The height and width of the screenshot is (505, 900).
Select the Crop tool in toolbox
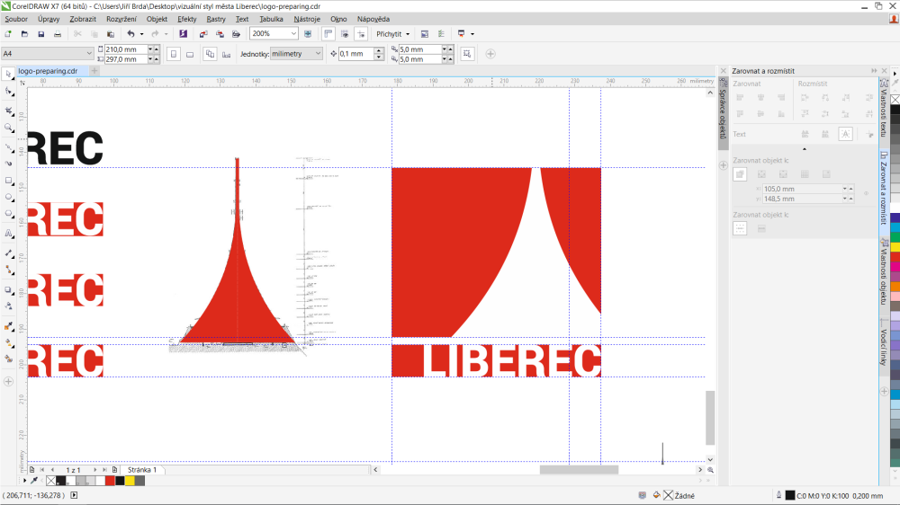(x=9, y=110)
